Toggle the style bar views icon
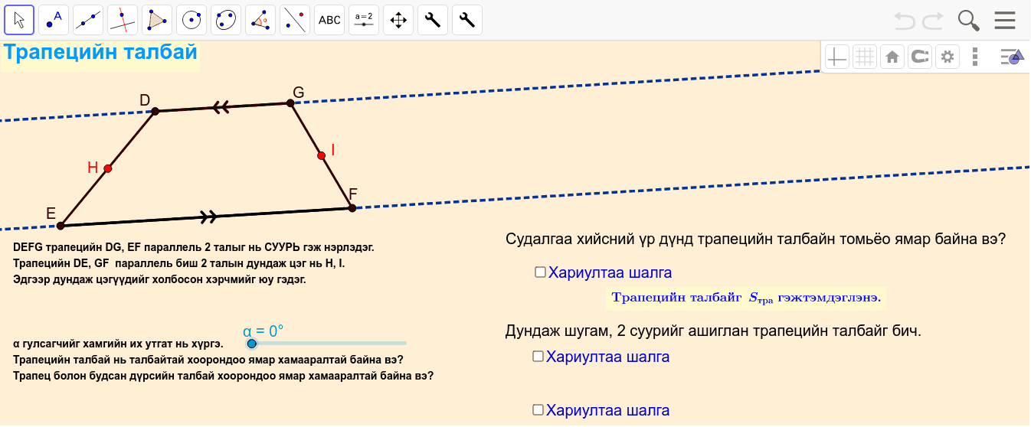 (1012, 56)
